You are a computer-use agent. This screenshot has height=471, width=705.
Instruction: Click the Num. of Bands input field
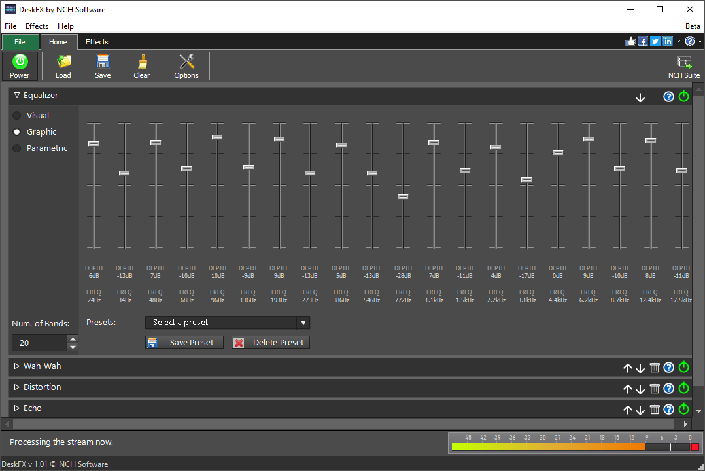39,342
